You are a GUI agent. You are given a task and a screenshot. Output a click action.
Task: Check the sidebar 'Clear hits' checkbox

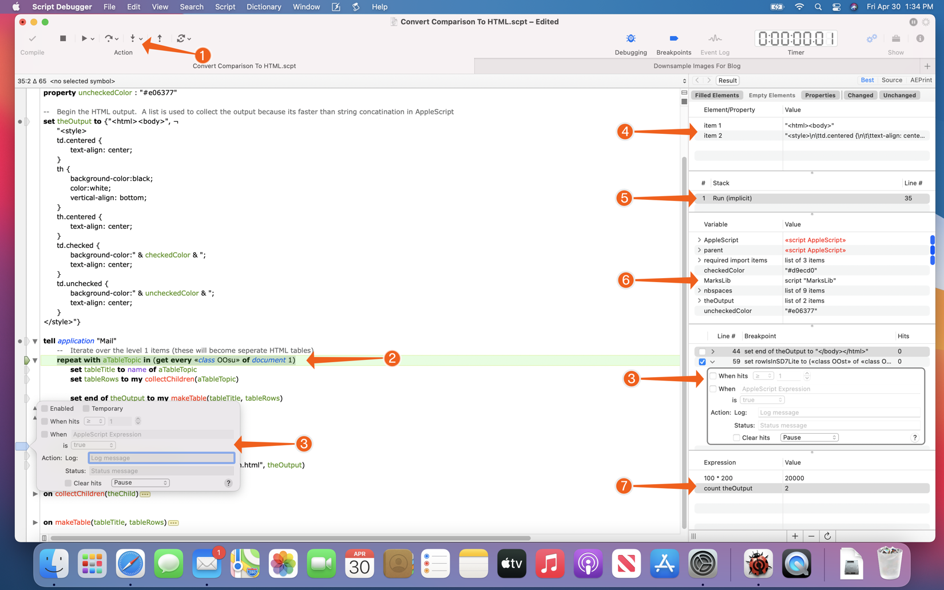[x=736, y=438]
